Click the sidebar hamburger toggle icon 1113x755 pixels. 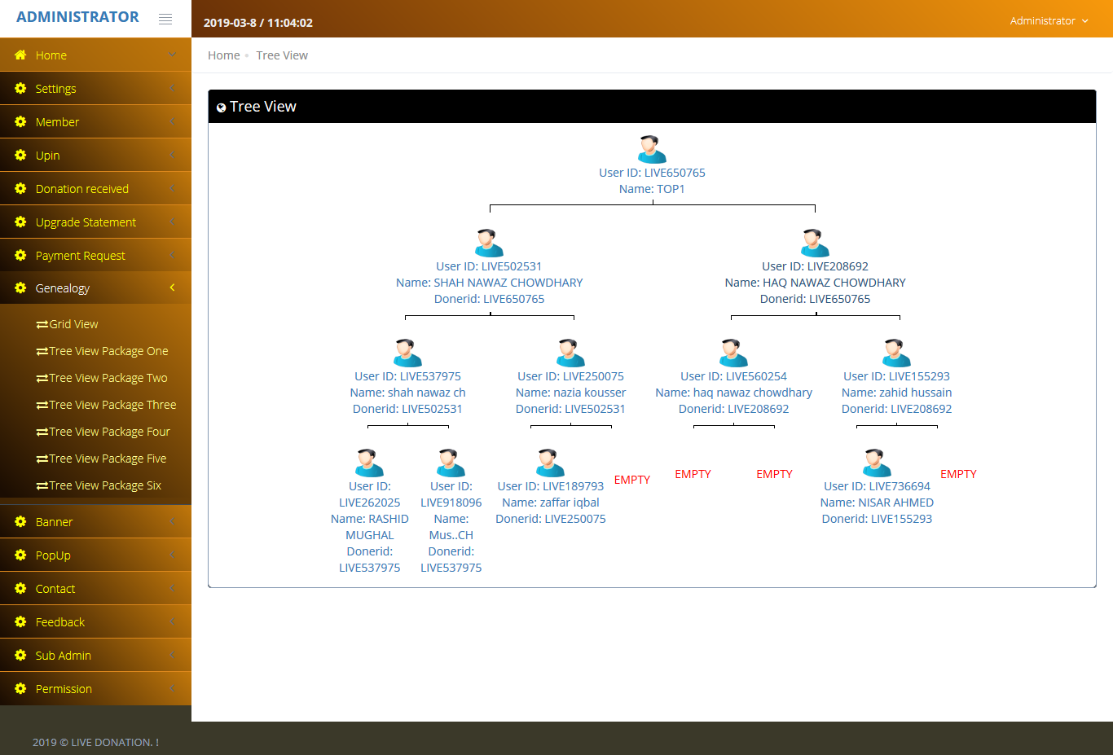[165, 19]
